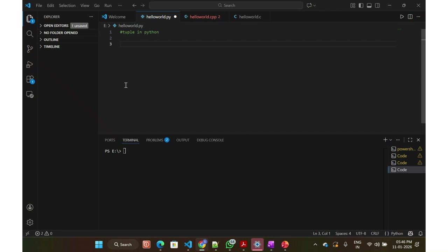Open the dropdown beside the Copilot icon
Viewport: 448px width, 252px height.
(315, 5)
